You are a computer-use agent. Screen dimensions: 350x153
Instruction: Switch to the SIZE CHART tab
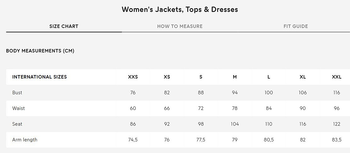64,26
